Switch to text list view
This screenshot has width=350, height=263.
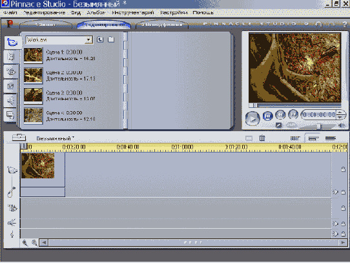point(331,138)
